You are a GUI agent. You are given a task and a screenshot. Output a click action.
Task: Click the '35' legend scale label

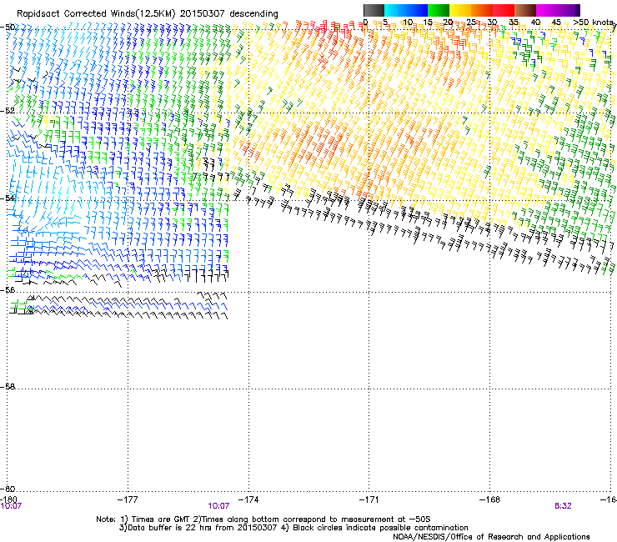[514, 23]
